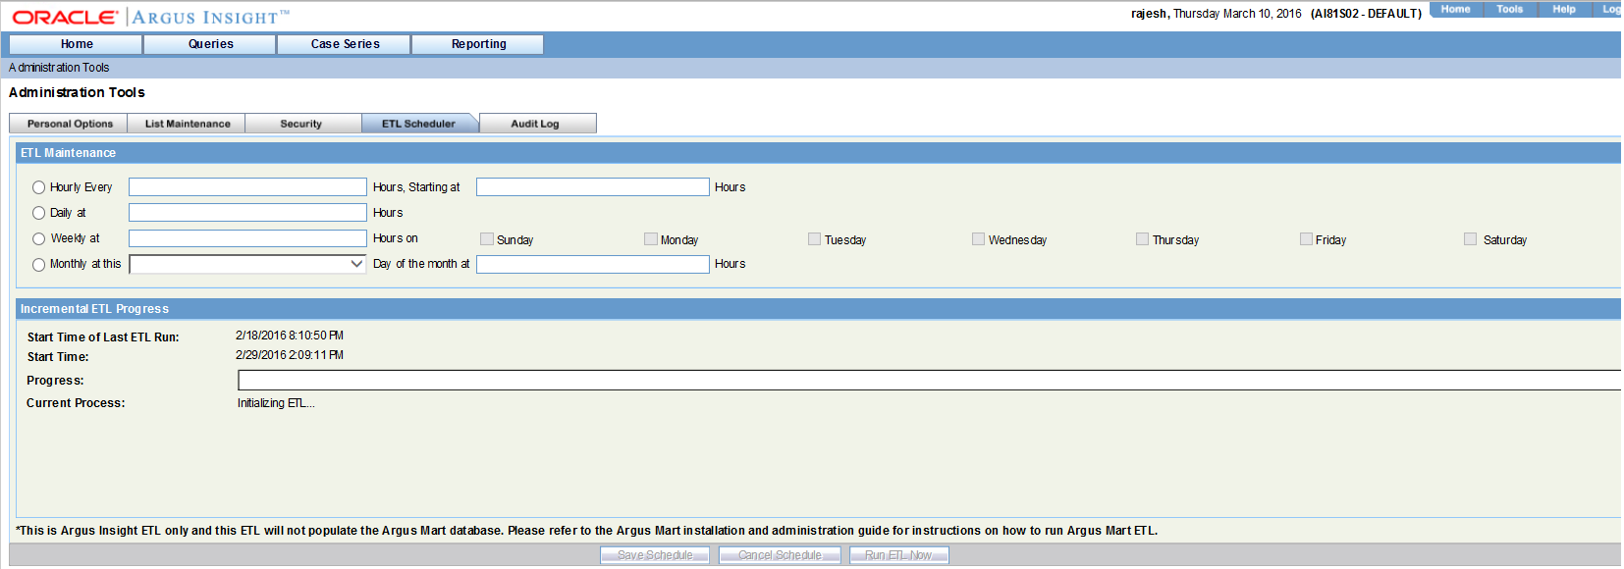Viewport: 1624px width, 569px height.
Task: Click the Oracle Argus Insight logo
Action: pos(150,17)
